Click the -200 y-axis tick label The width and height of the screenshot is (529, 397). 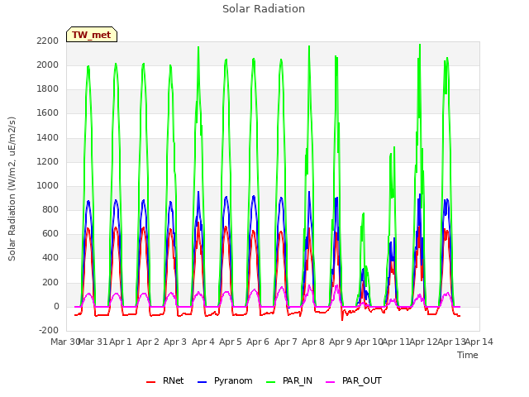tap(49, 330)
